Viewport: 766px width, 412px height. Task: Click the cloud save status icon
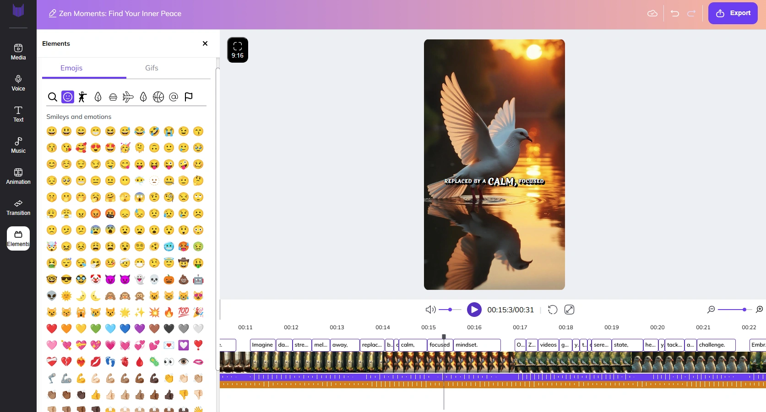(652, 13)
